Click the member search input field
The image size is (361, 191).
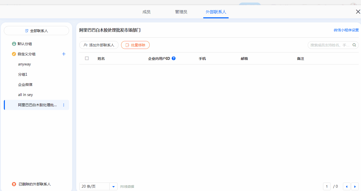(330, 45)
